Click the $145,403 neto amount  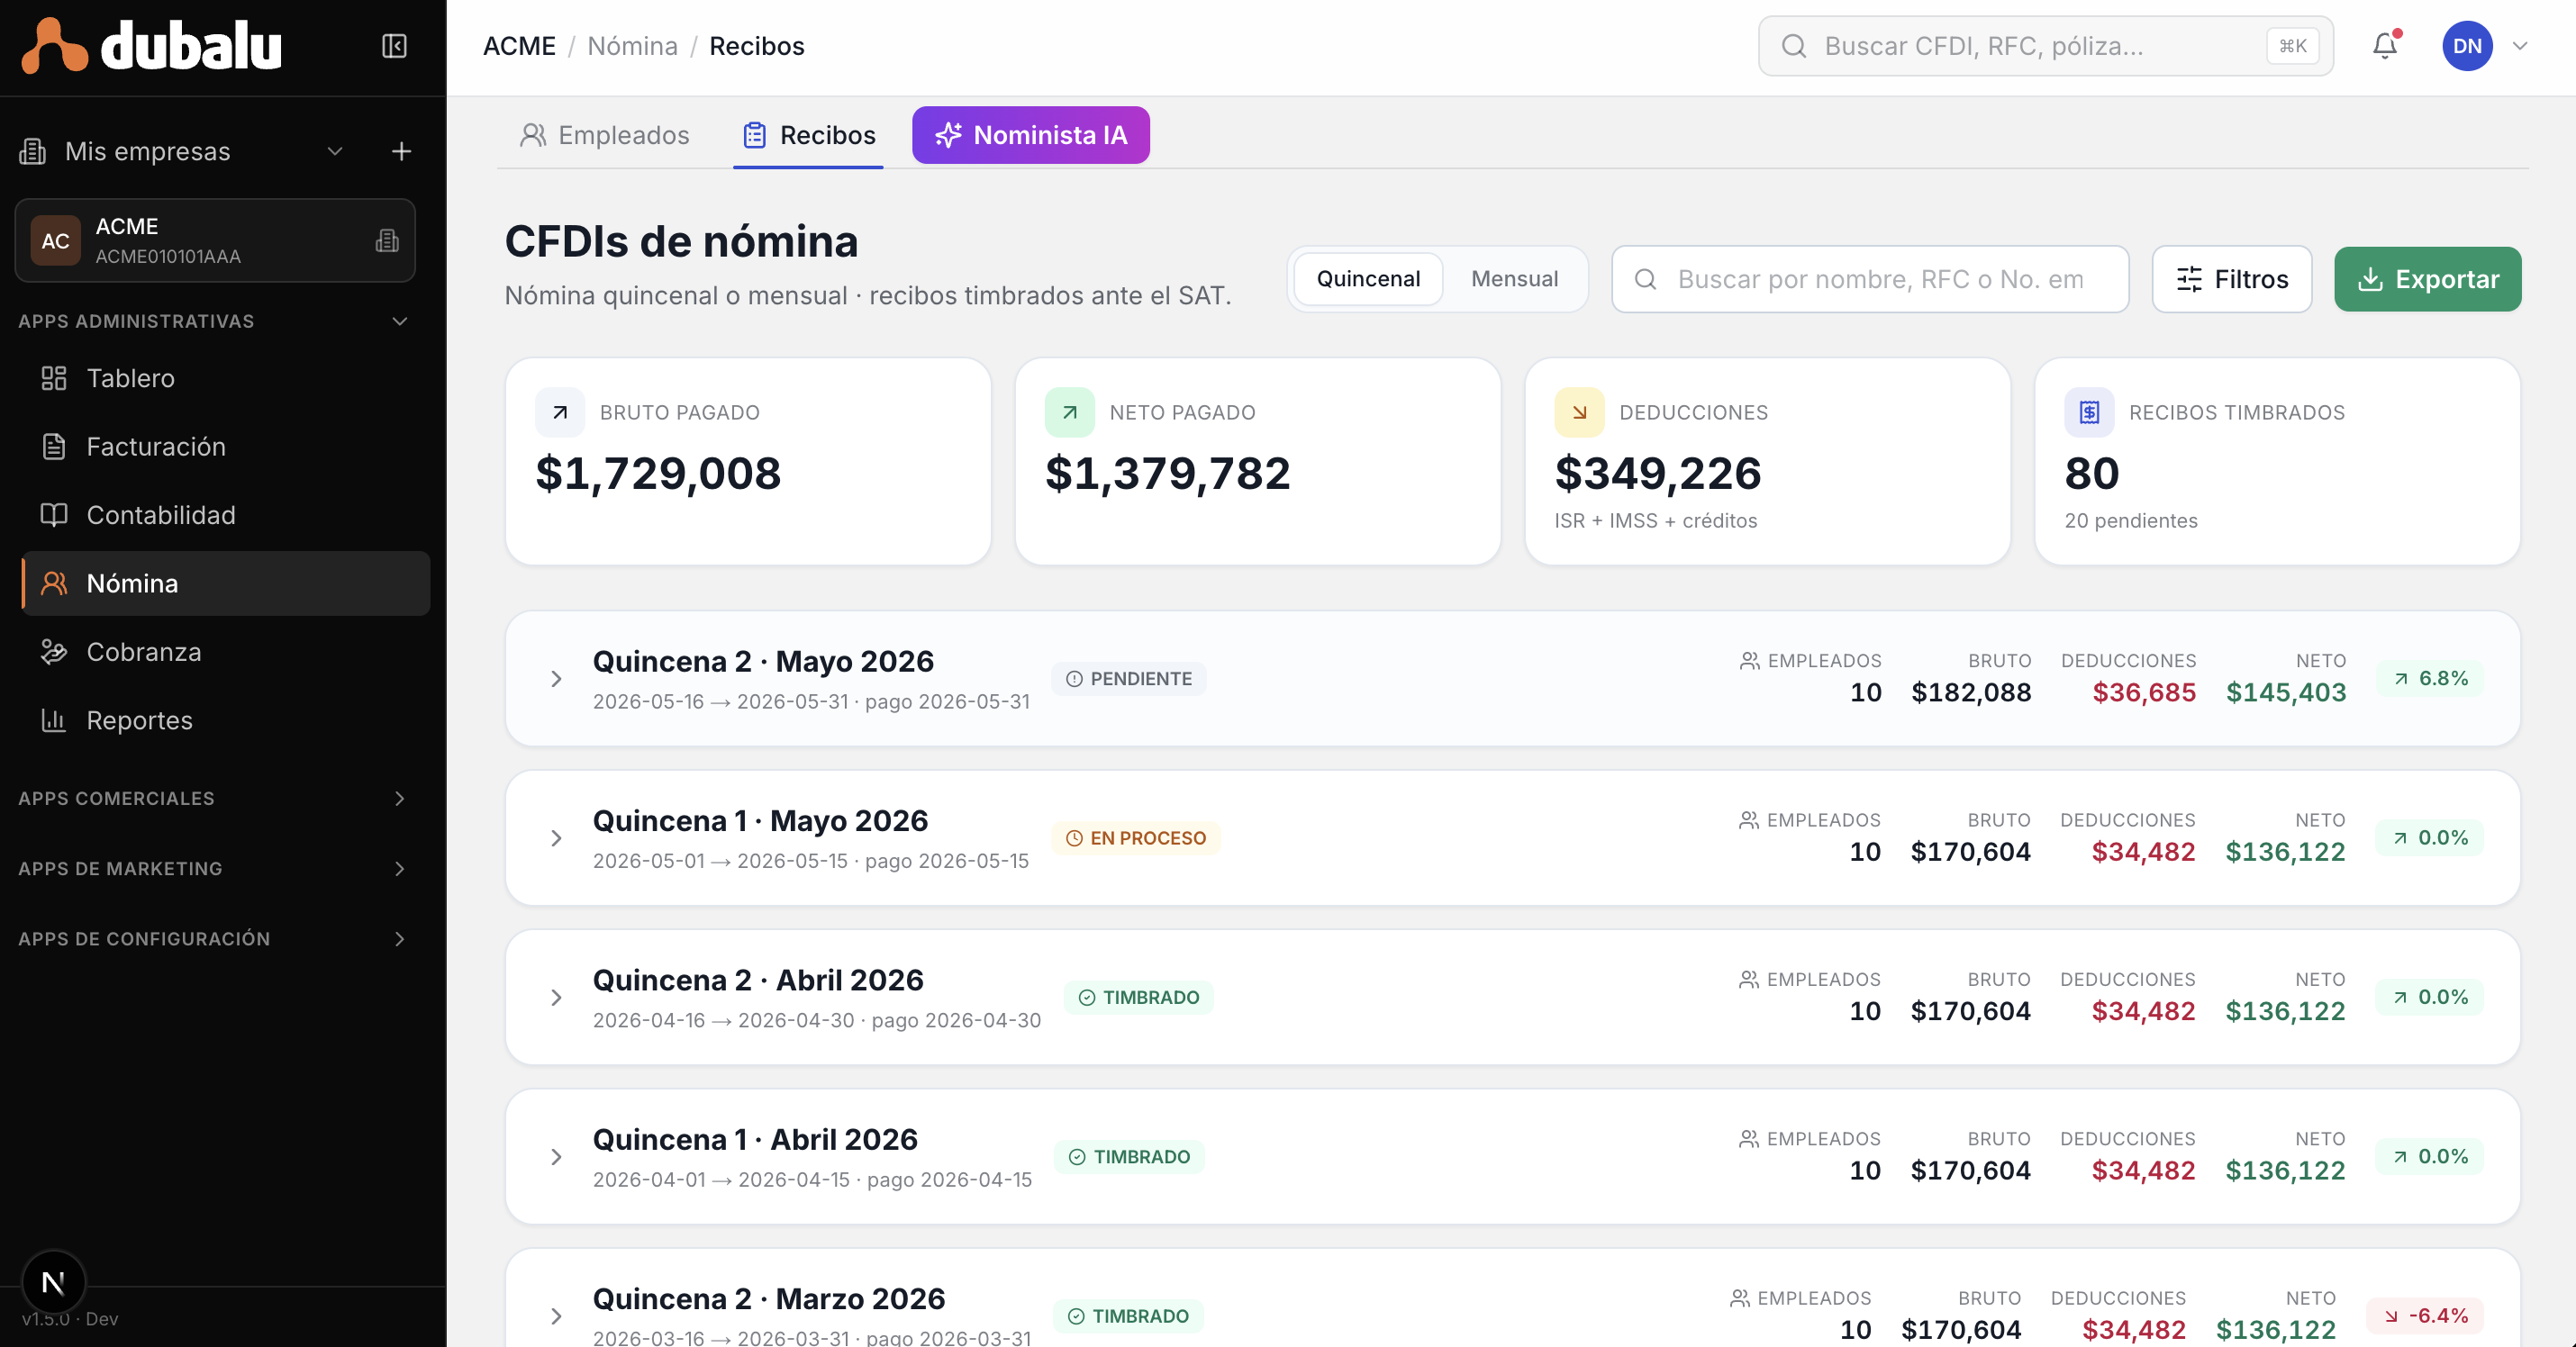tap(2286, 692)
